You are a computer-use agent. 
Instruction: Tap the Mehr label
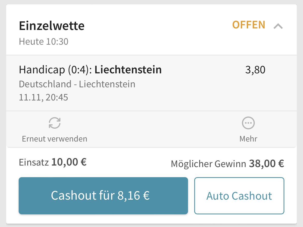[248, 139]
